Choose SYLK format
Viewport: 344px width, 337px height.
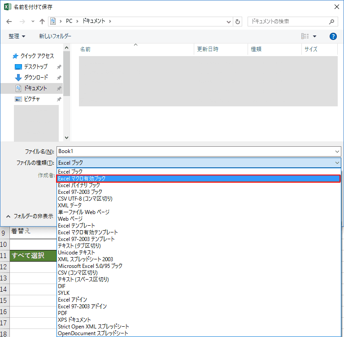tap(199, 293)
